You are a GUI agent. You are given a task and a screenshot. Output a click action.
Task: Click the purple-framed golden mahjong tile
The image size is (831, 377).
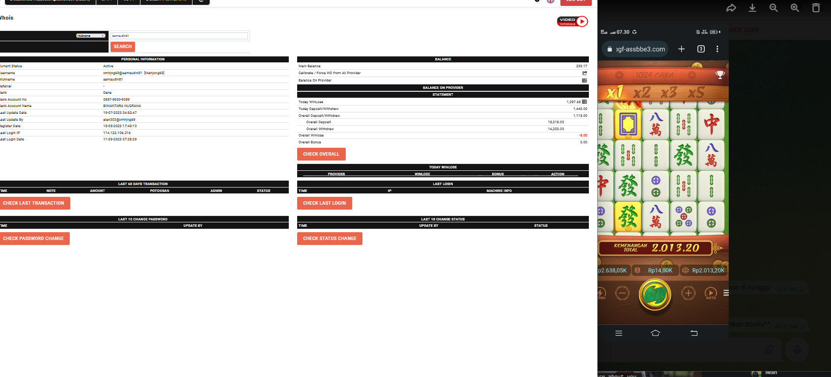(x=628, y=124)
